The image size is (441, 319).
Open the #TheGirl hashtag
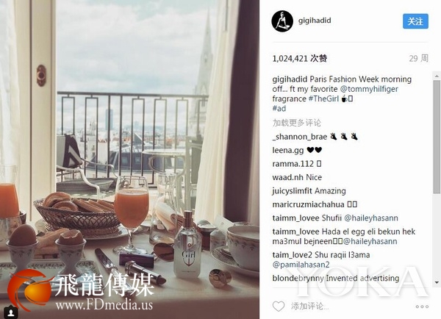[x=323, y=98]
